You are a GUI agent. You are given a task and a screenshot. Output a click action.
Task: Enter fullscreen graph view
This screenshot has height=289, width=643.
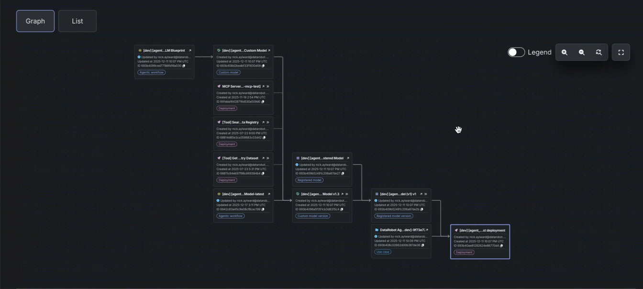621,53
